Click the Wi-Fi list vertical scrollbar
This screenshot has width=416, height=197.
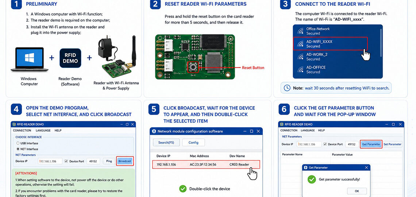tap(381, 42)
